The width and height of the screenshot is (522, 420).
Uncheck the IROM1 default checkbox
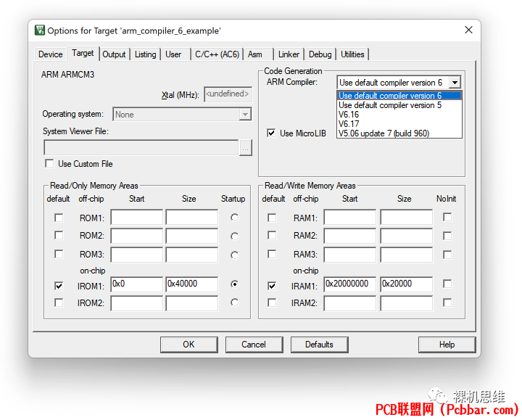tap(59, 286)
